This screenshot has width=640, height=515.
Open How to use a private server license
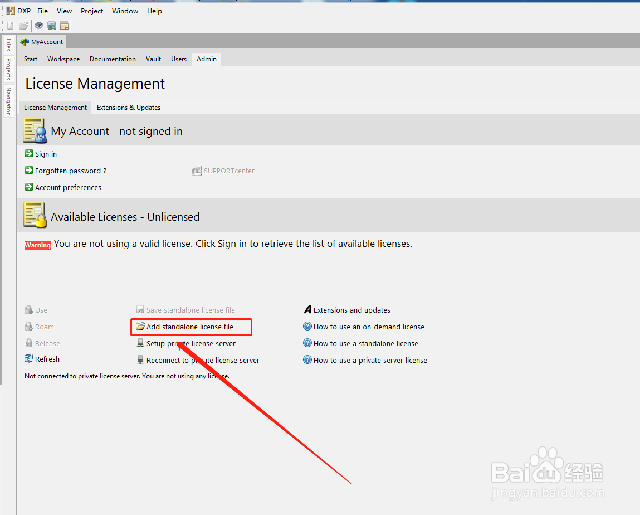[x=370, y=360]
